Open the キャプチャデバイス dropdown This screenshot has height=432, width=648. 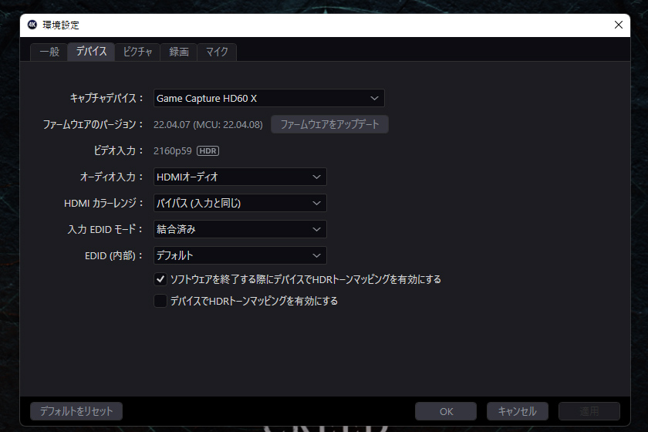coord(269,99)
